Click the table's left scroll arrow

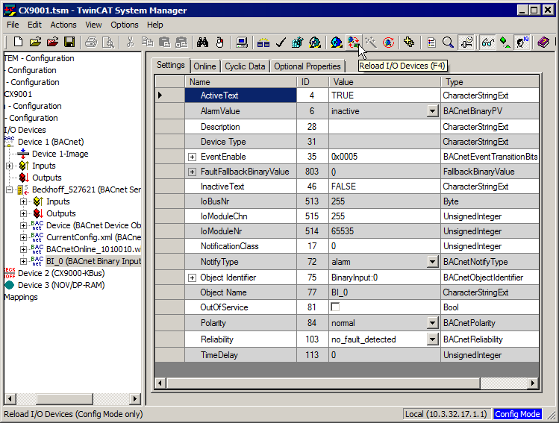160,383
